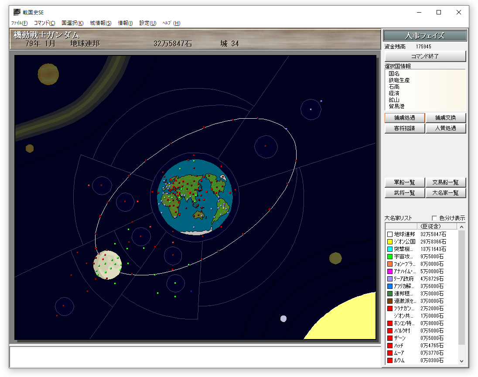478x377 pixels.
Task: Click the large orange planet at top left
Action: (x=48, y=74)
